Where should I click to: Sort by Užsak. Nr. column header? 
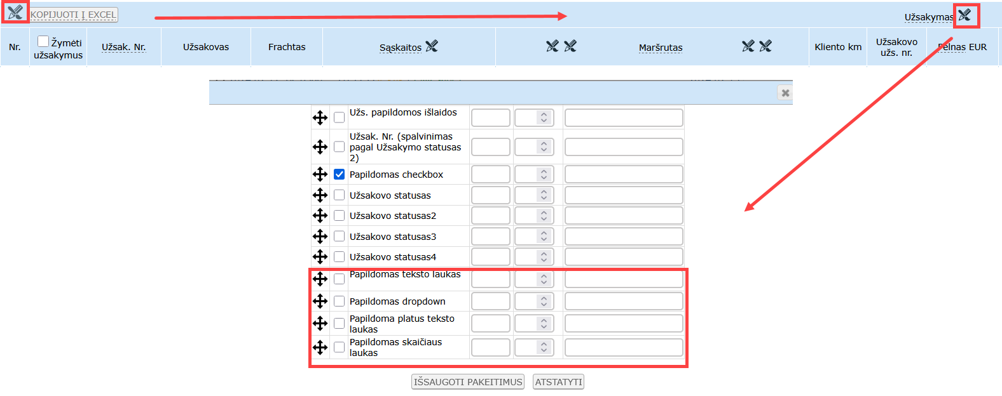124,47
